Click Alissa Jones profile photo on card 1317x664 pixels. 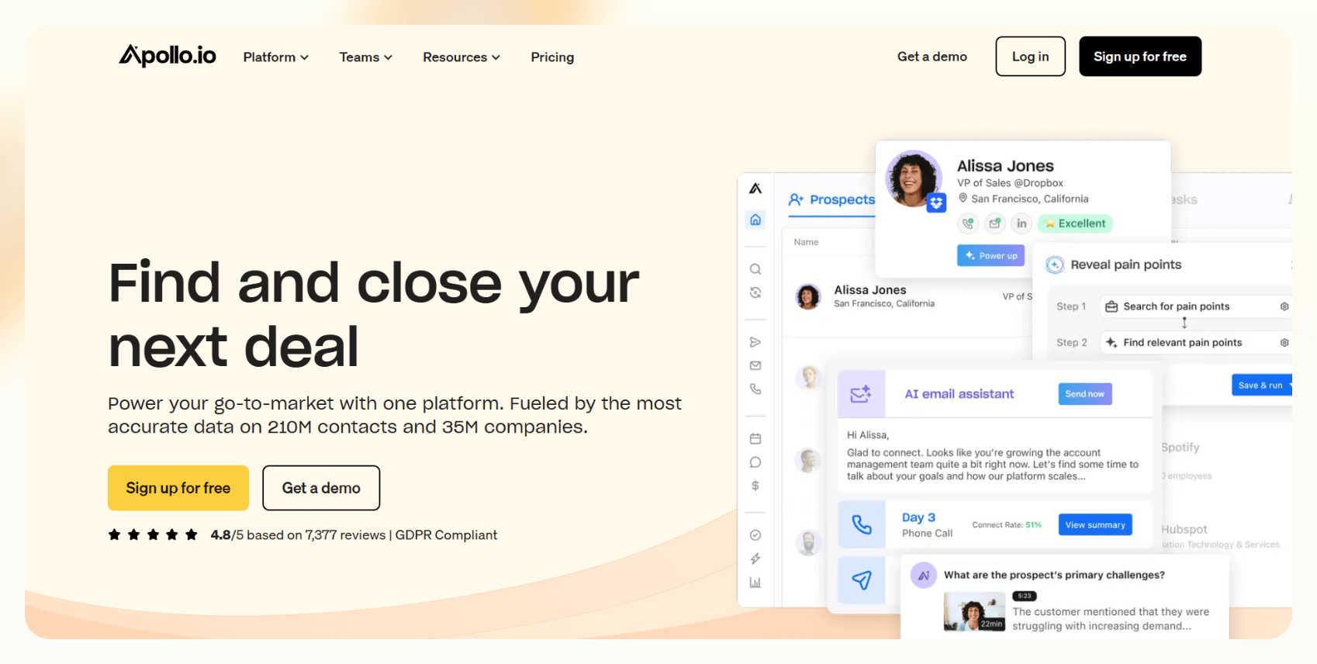tap(915, 178)
